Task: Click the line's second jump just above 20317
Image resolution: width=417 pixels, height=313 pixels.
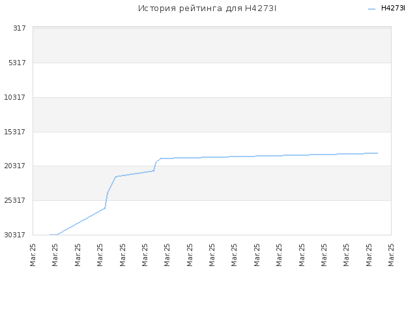Action: (x=155, y=166)
